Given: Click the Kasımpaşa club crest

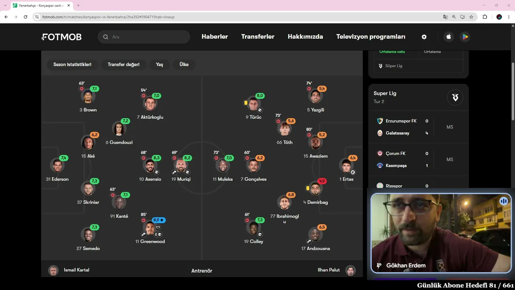Looking at the screenshot, I should tap(380, 166).
